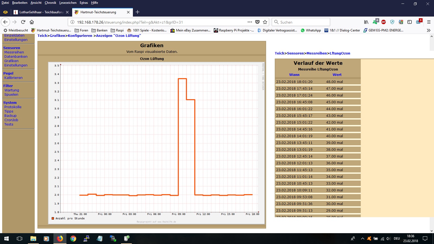Image resolution: width=434 pixels, height=244 pixels.
Task: Click the orange Anzahl pro Stunde legend swatch
Action: click(53, 219)
